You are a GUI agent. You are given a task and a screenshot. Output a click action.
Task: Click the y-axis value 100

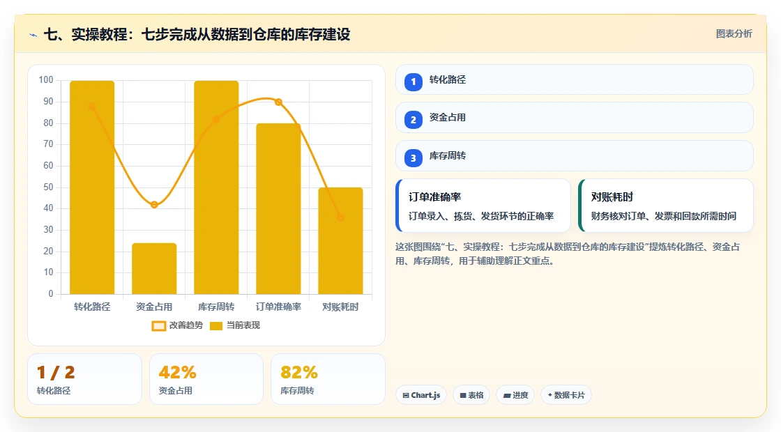tap(46, 80)
